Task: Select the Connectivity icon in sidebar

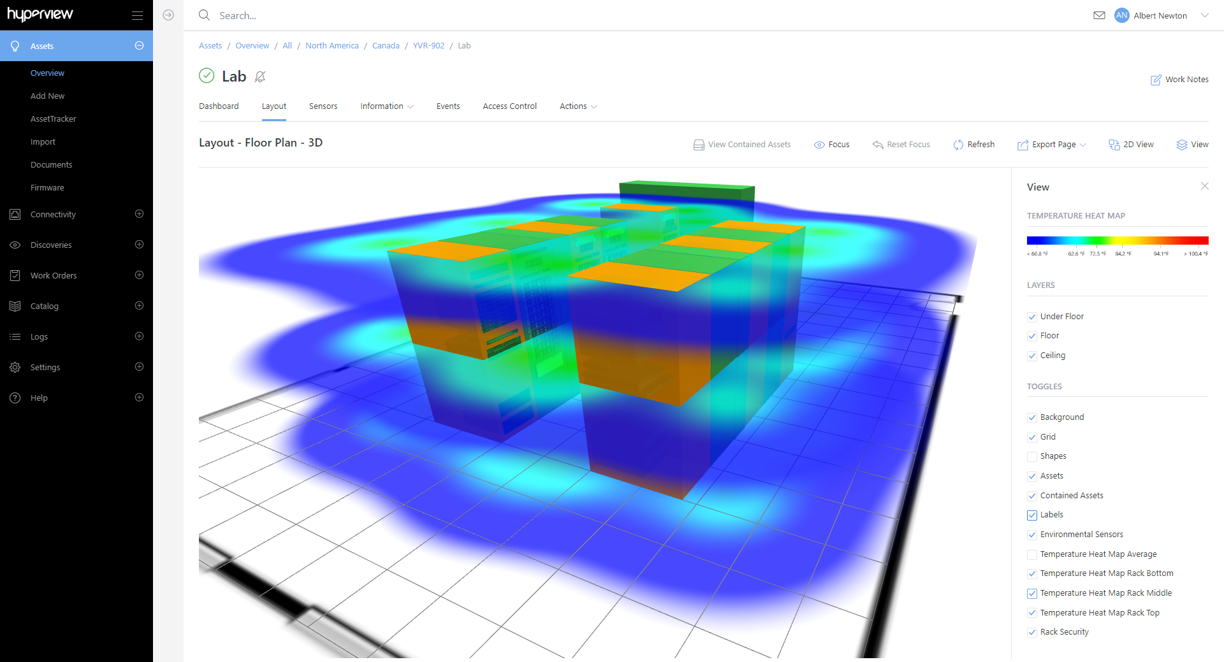Action: click(14, 214)
